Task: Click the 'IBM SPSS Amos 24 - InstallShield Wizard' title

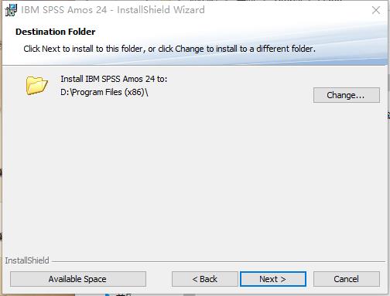Action: [x=113, y=10]
